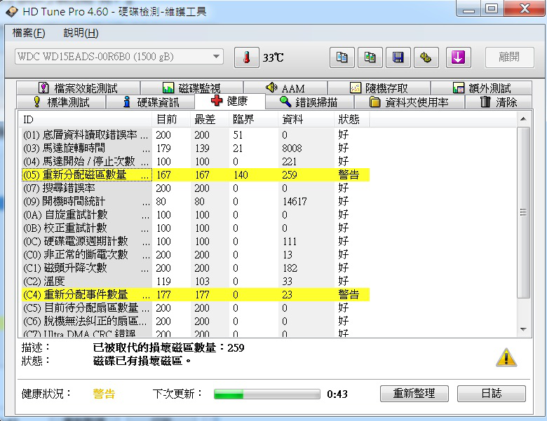This screenshot has width=547, height=421.
Task: Click the thermometer temperature icon button
Action: [247, 57]
